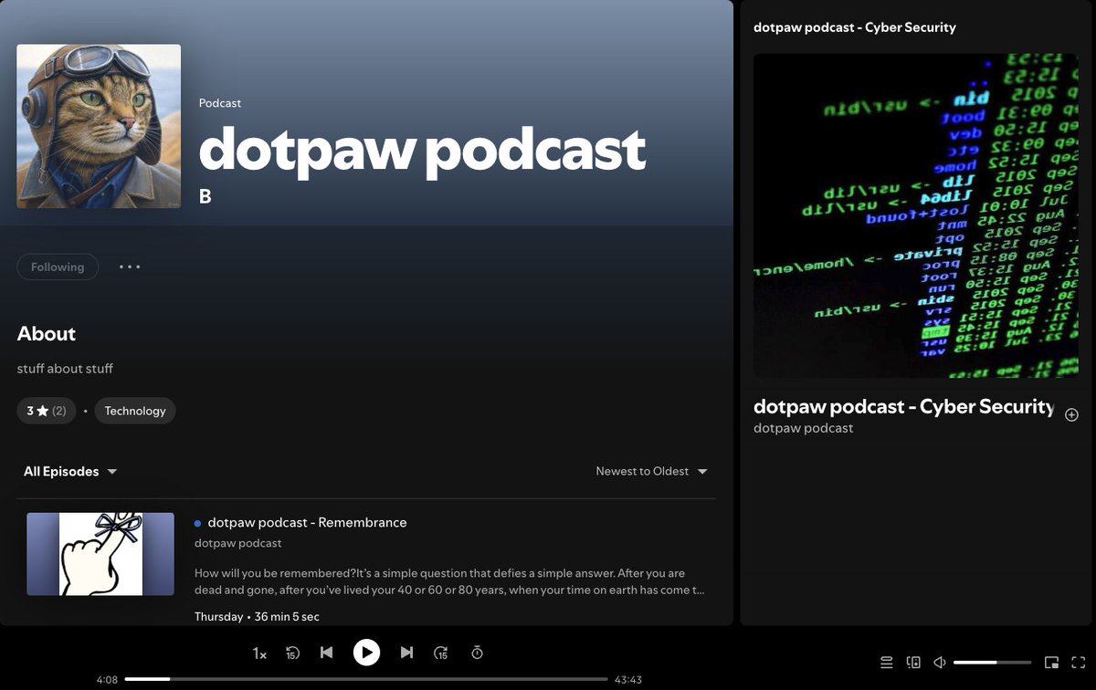Viewport: 1096px width, 690px height.
Task: Click the skip back 15 seconds icon
Action: tap(292, 653)
